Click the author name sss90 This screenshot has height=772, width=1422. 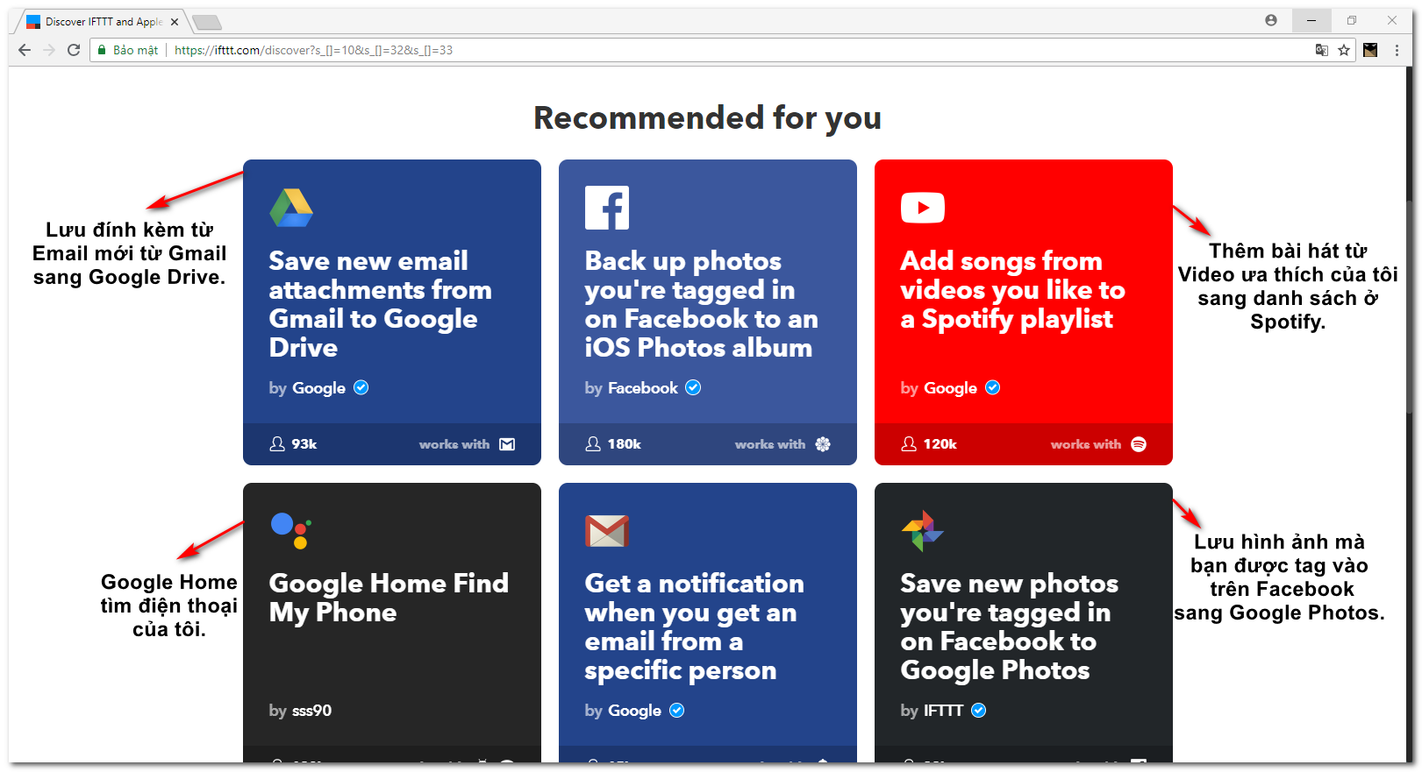(x=311, y=711)
